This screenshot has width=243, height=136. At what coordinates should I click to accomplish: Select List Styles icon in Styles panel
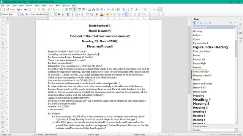pyautogui.click(x=207, y=23)
